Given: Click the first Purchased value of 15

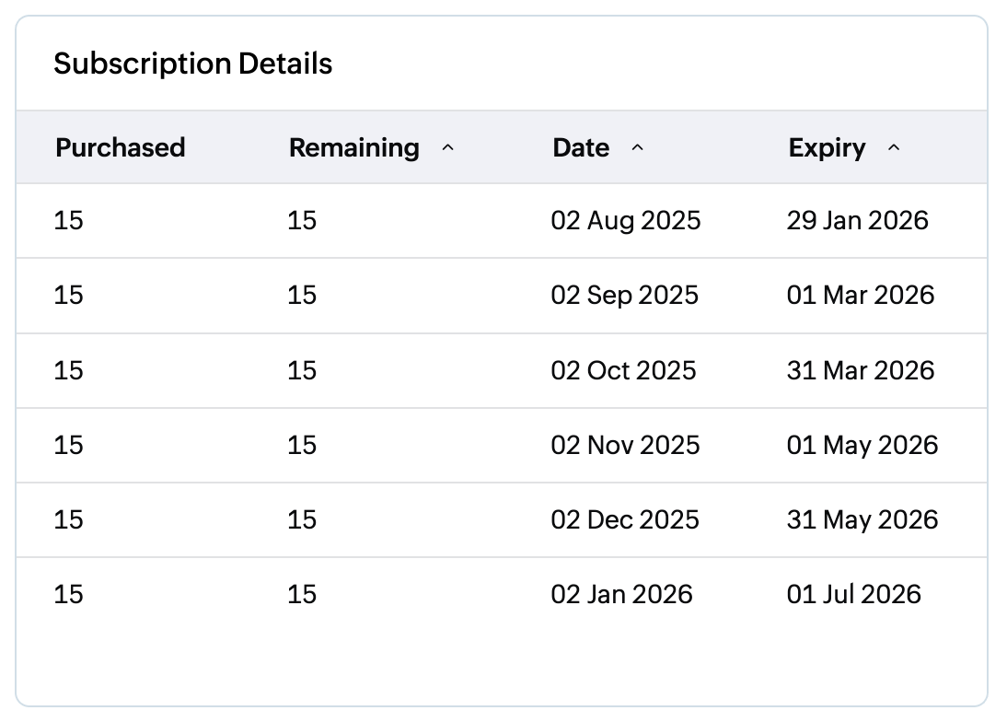Looking at the screenshot, I should pos(69,220).
